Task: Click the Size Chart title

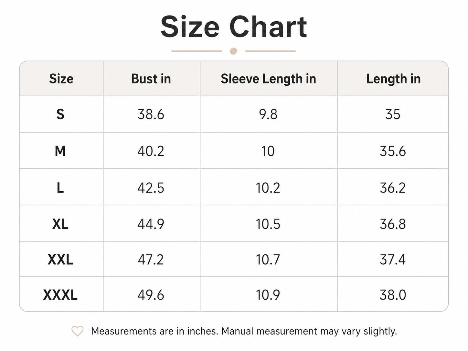Action: tap(234, 27)
